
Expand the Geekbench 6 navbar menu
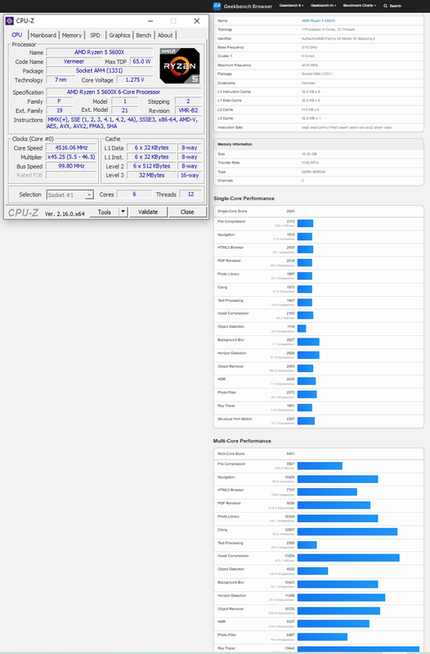291,6
